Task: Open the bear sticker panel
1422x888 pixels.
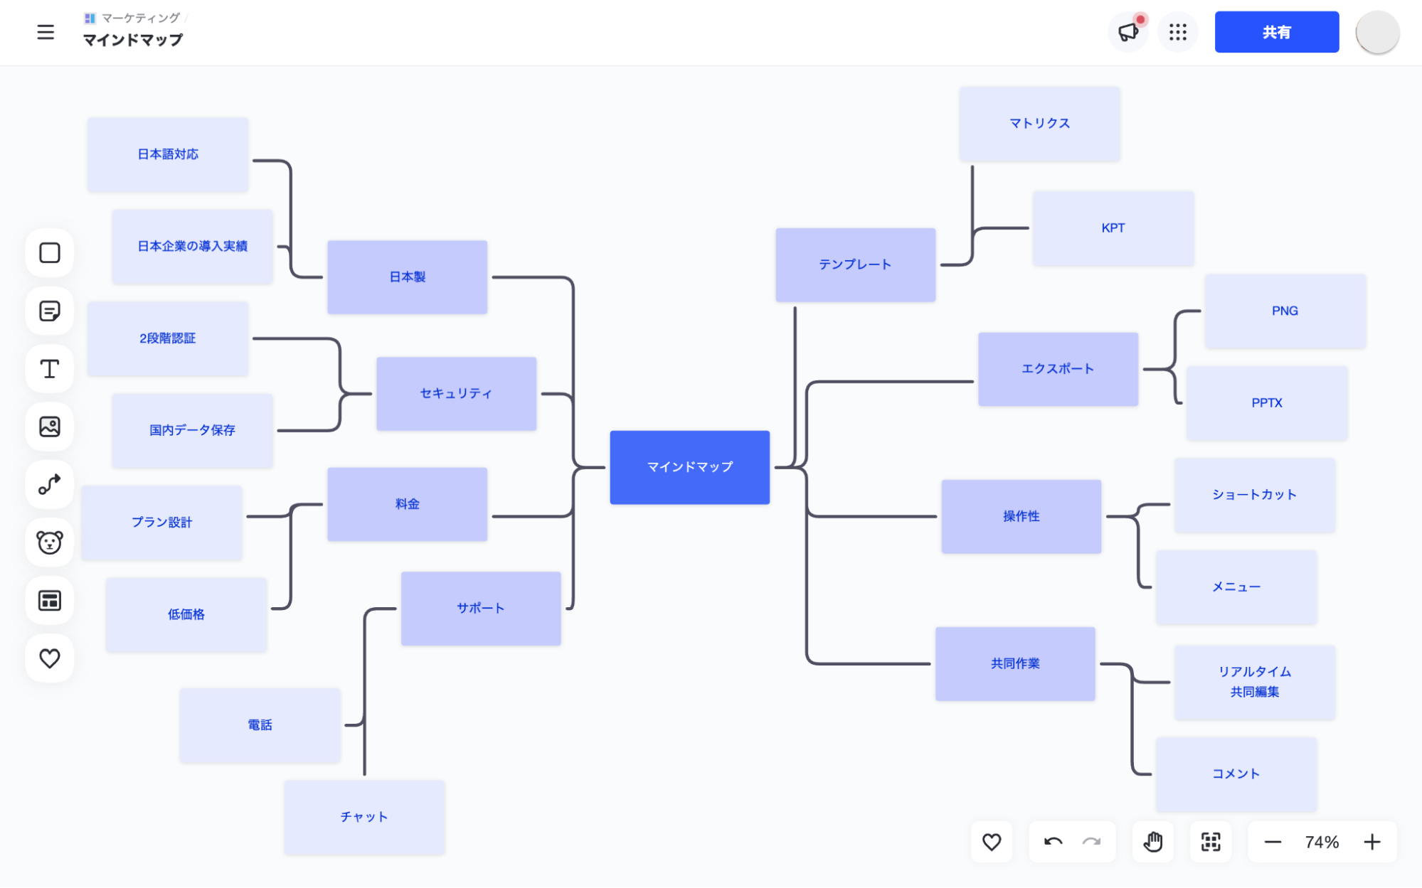Action: click(x=50, y=542)
